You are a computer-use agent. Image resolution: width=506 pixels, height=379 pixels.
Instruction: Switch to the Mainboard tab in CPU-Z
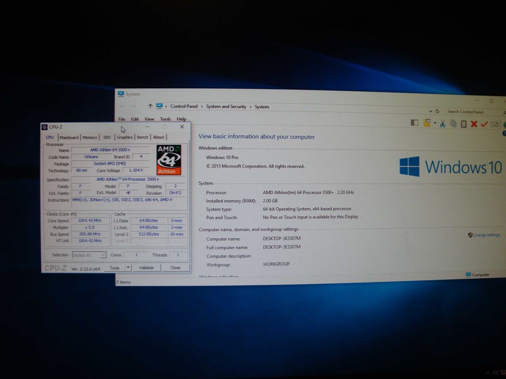[69, 138]
